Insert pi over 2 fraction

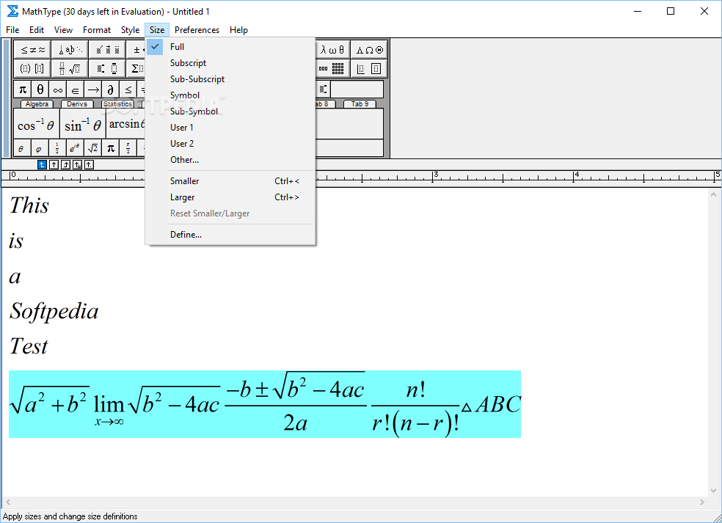(x=128, y=148)
